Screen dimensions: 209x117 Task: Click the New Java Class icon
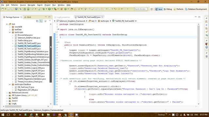65,9
